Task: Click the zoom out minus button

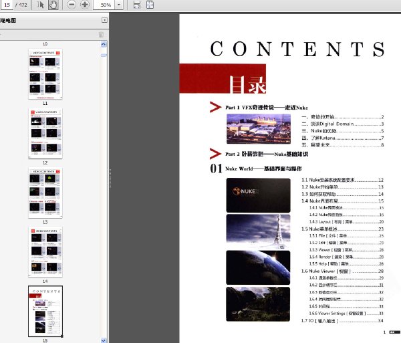Action: coord(72,5)
